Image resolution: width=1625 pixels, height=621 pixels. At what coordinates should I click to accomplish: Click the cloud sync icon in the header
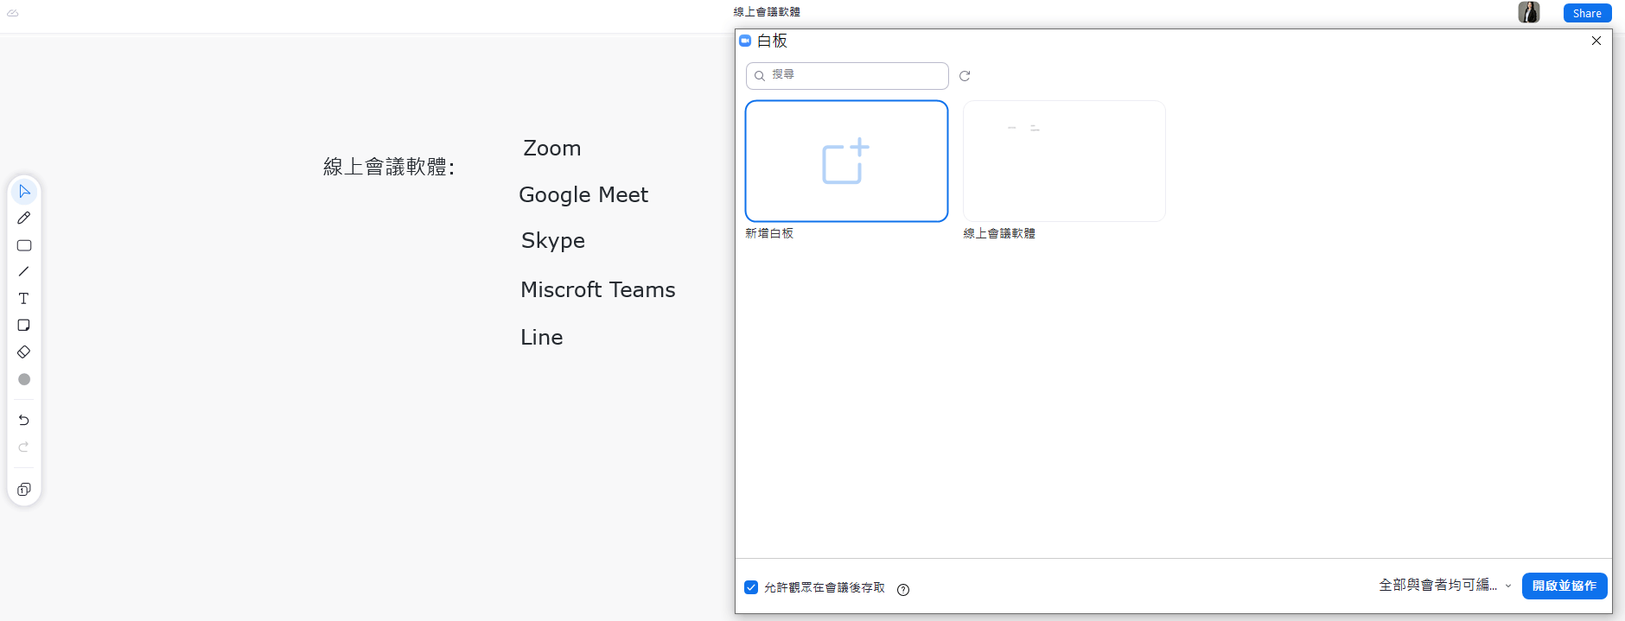[13, 13]
